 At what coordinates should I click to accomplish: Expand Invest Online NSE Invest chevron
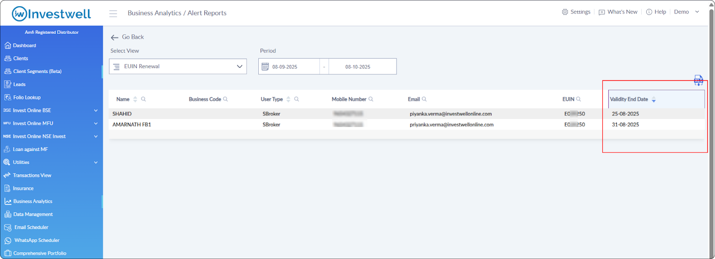[x=96, y=136]
